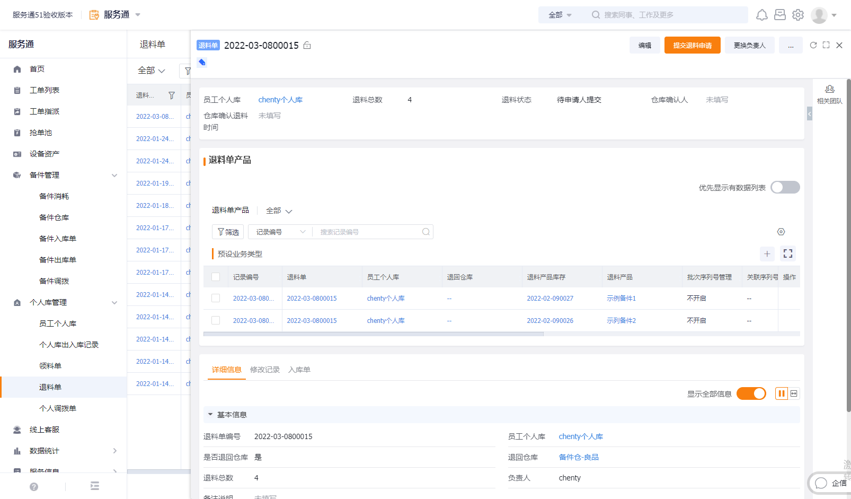Open the notifications bell icon
The height and width of the screenshot is (499, 851).
tap(761, 15)
